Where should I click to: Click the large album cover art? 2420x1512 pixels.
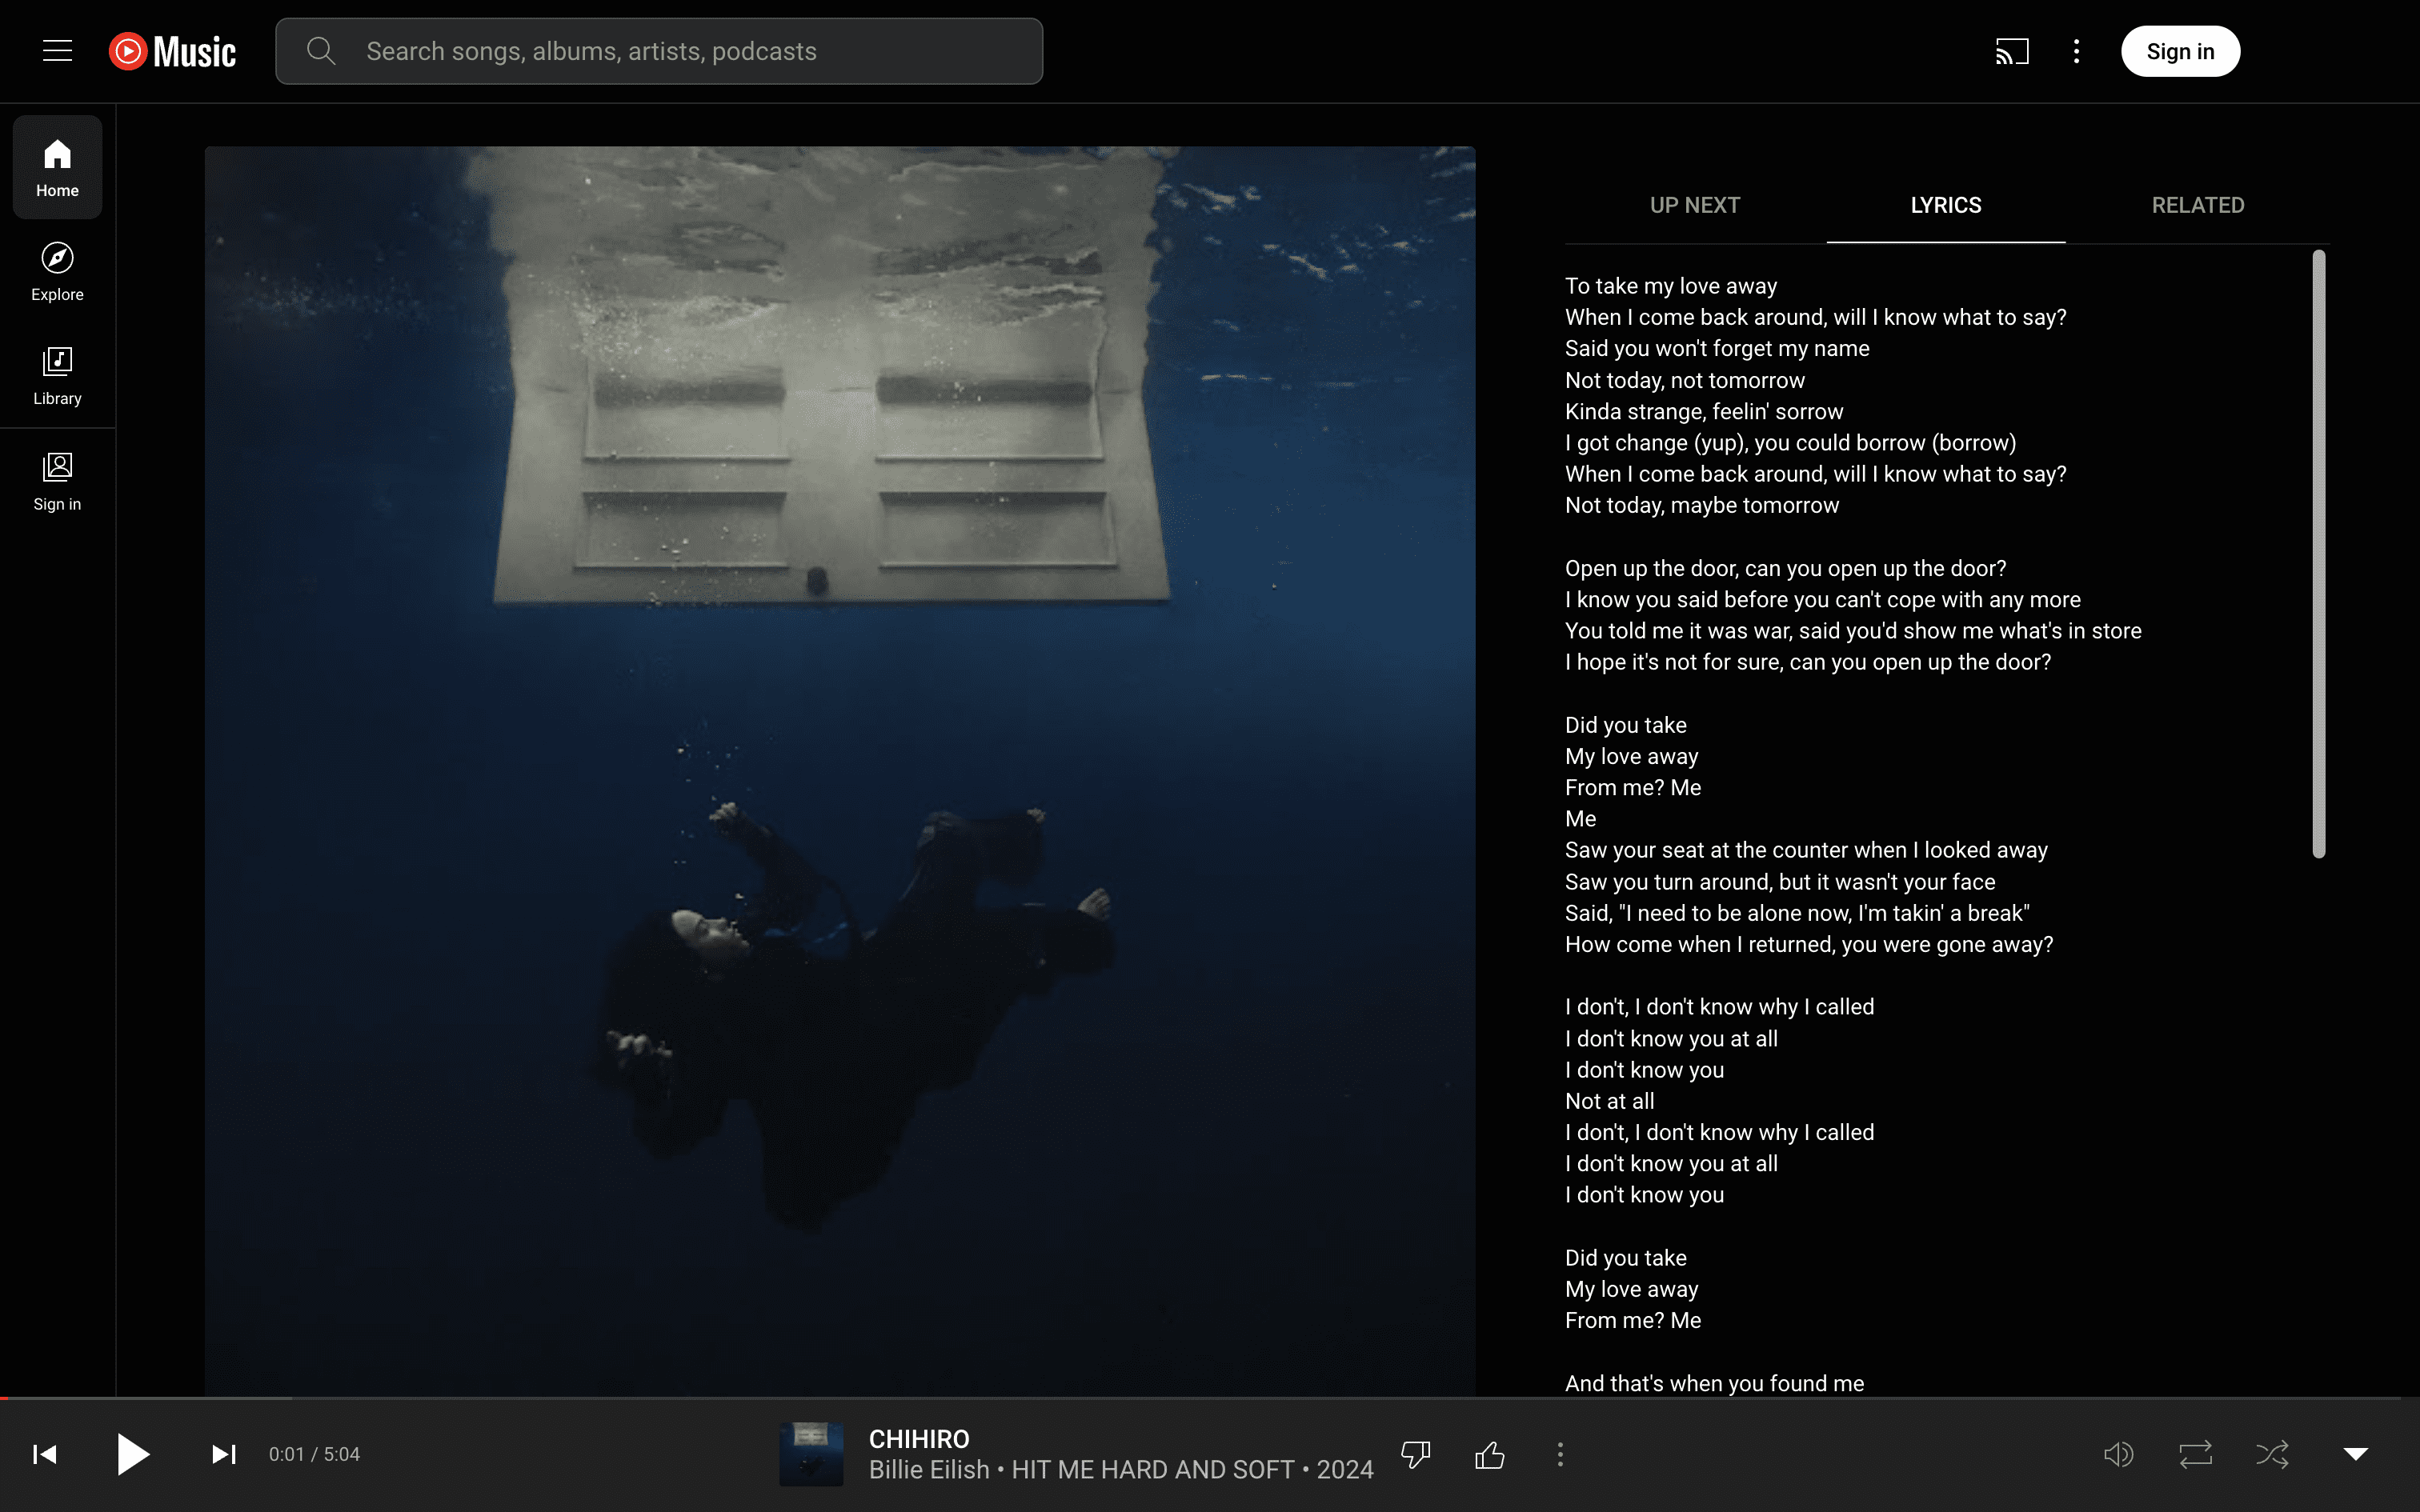pos(840,771)
